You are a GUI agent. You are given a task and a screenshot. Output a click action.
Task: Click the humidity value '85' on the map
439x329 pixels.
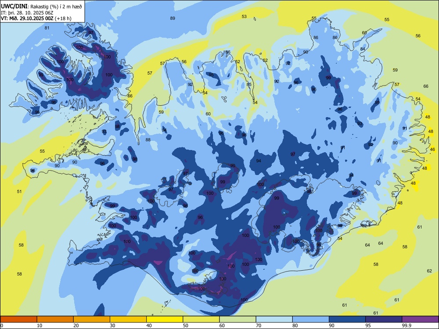[249, 85]
